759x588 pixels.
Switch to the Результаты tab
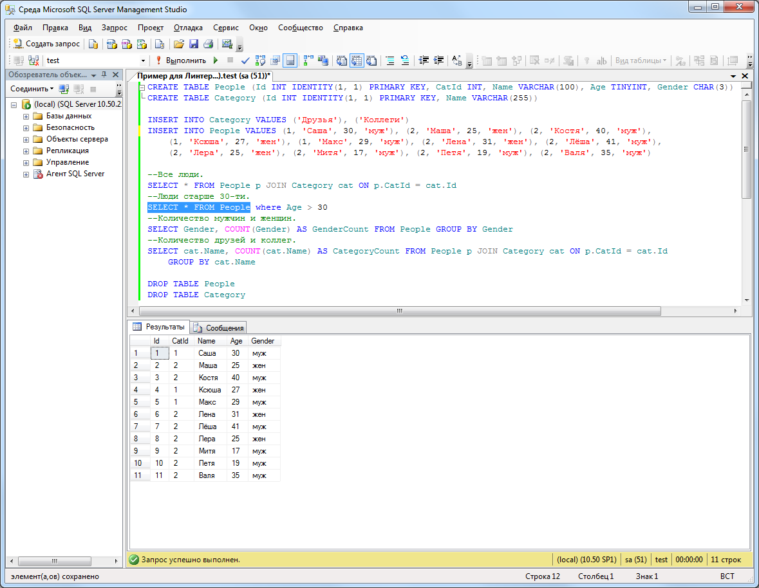[159, 327]
